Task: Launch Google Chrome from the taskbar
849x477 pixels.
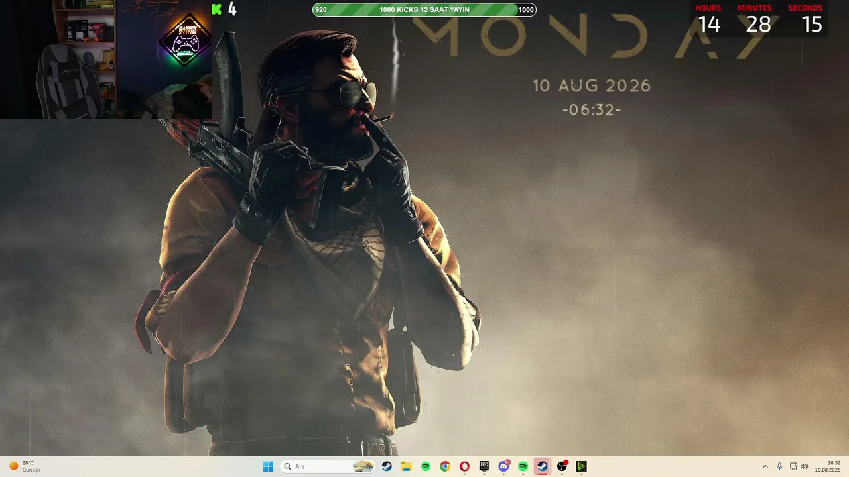Action: pyautogui.click(x=445, y=466)
